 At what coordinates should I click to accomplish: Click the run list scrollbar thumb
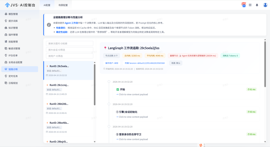click(x=94, y=85)
